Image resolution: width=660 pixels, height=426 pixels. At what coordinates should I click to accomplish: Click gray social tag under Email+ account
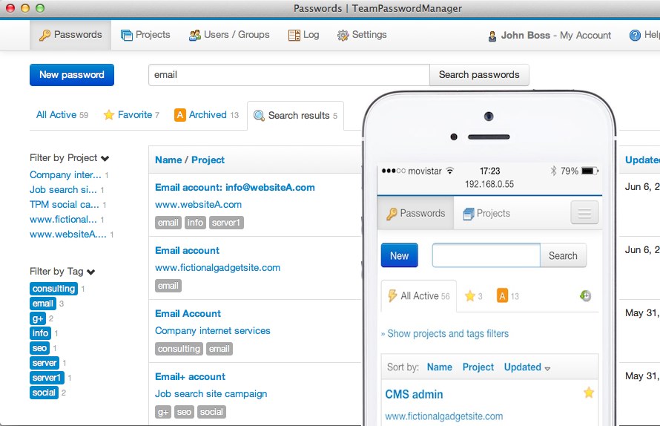[x=211, y=412]
